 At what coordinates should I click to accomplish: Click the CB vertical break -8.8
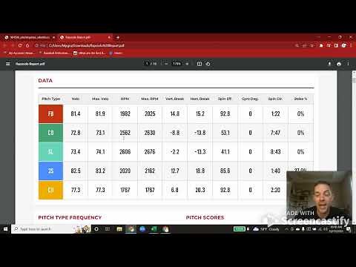pyautogui.click(x=175, y=133)
